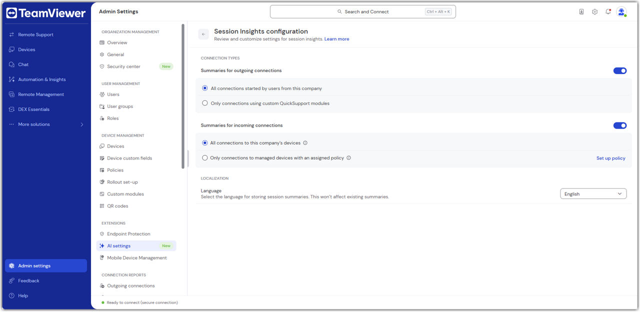Expand More solutions chevron
Viewport: 640px width, 312px height.
point(82,124)
